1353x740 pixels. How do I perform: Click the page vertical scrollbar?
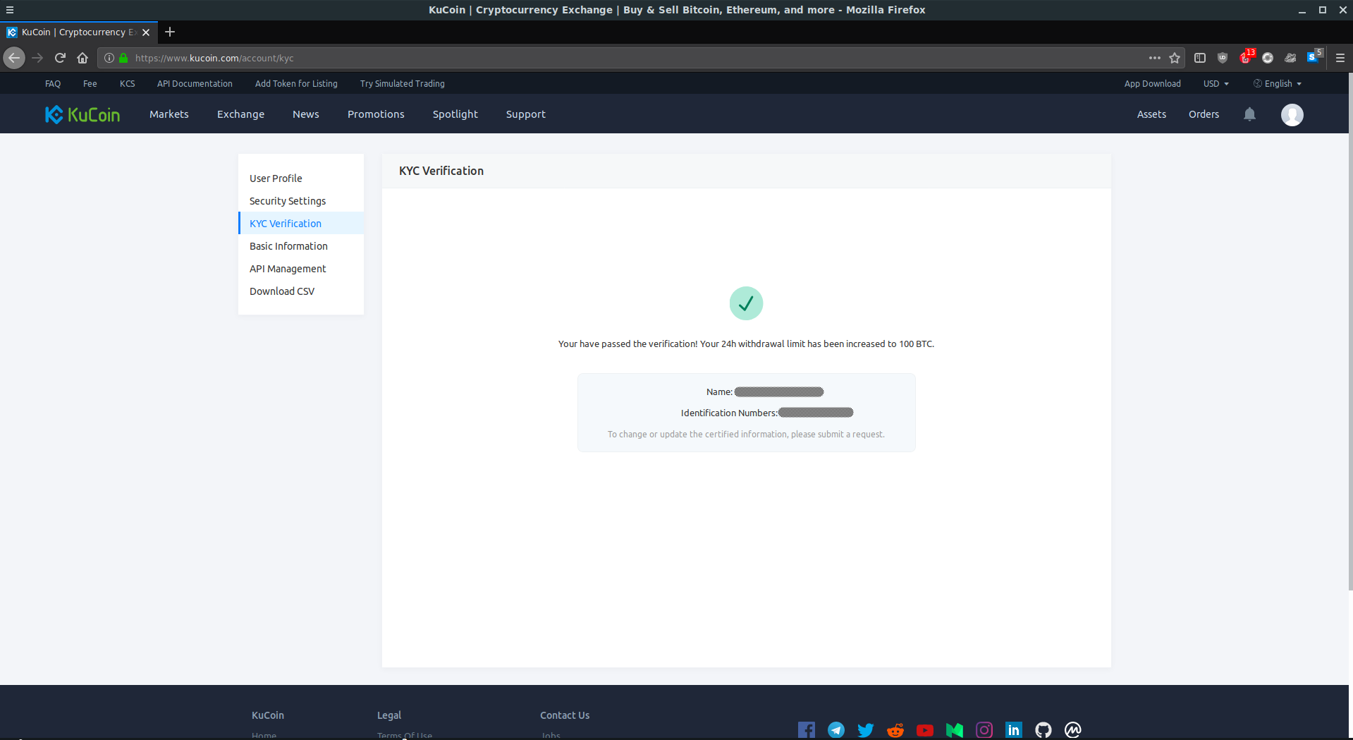pyautogui.click(x=1350, y=332)
